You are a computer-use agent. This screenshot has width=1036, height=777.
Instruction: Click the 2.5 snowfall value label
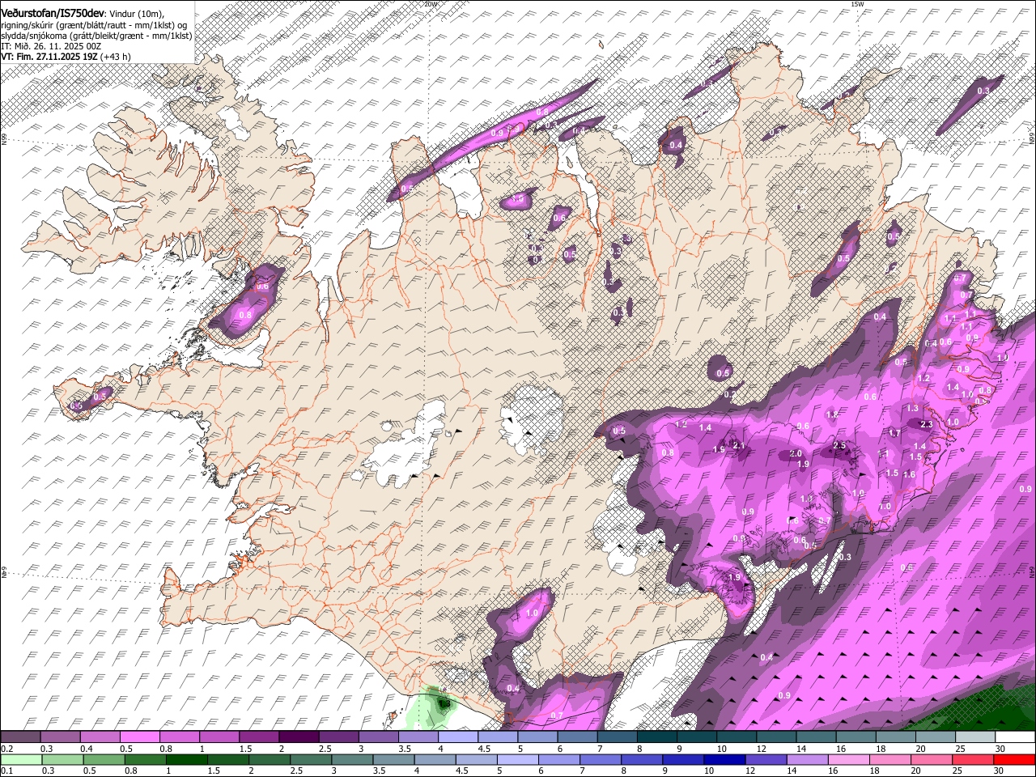click(839, 446)
